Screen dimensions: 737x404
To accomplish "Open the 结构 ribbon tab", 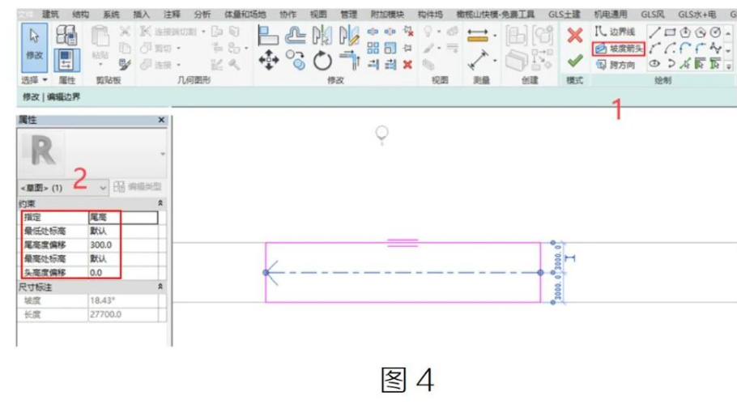I will 80,15.
